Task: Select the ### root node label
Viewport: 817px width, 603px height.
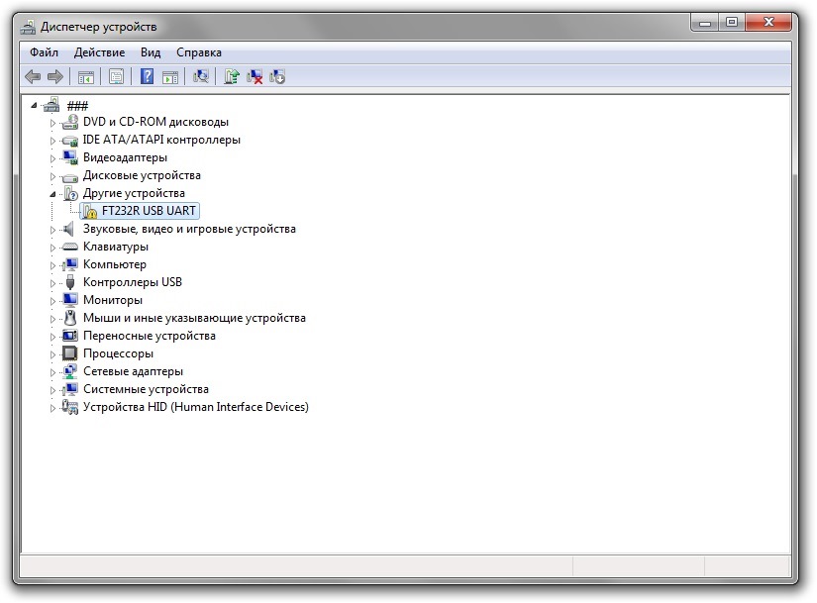Action: [x=77, y=106]
